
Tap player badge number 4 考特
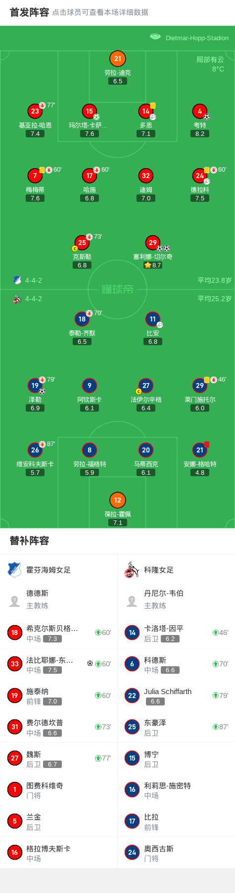tap(200, 111)
